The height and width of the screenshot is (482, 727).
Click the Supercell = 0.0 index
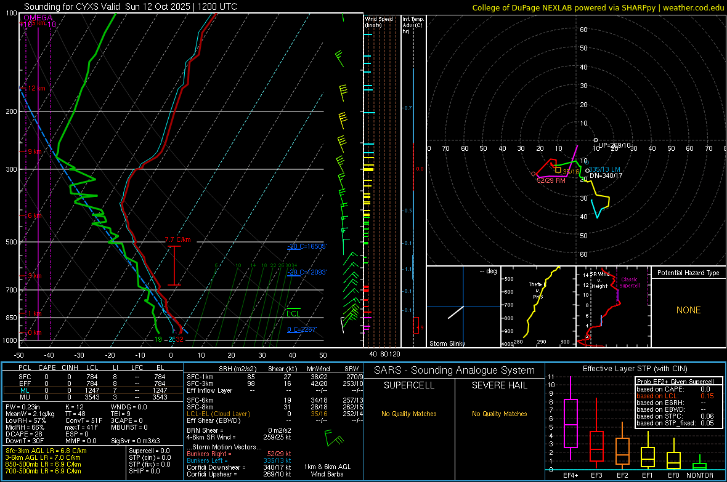click(149, 451)
